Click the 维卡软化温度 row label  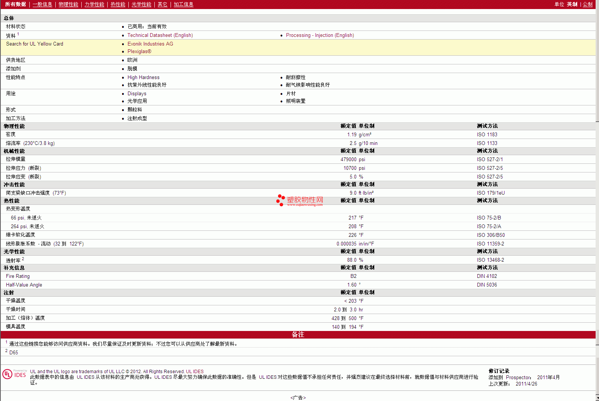(x=20, y=235)
